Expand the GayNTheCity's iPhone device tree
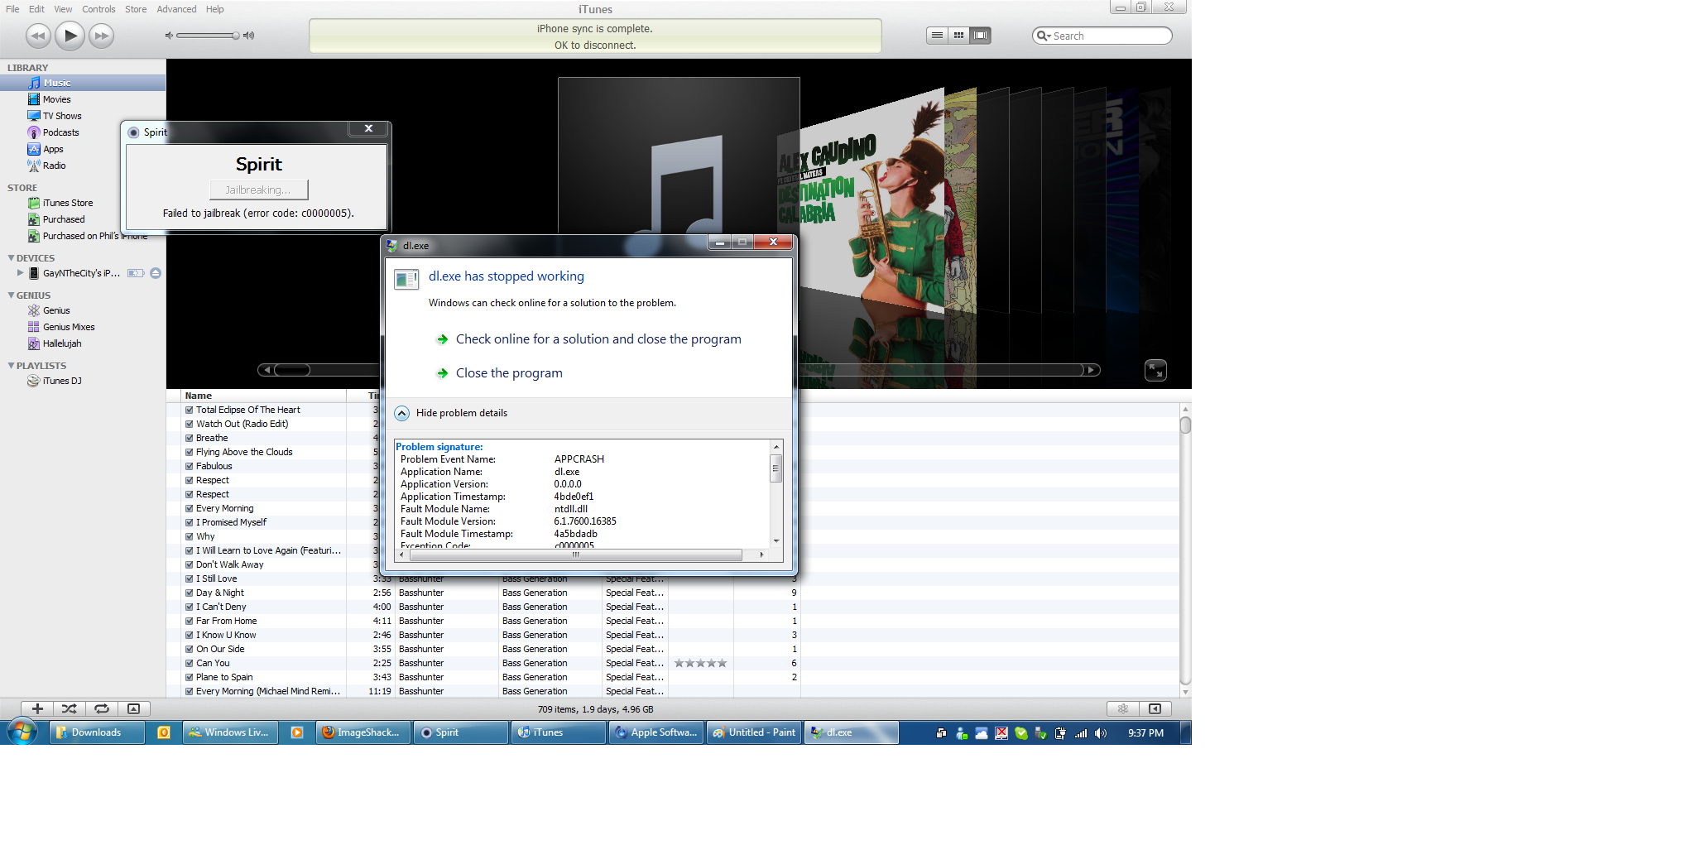The image size is (1695, 845). 20,272
